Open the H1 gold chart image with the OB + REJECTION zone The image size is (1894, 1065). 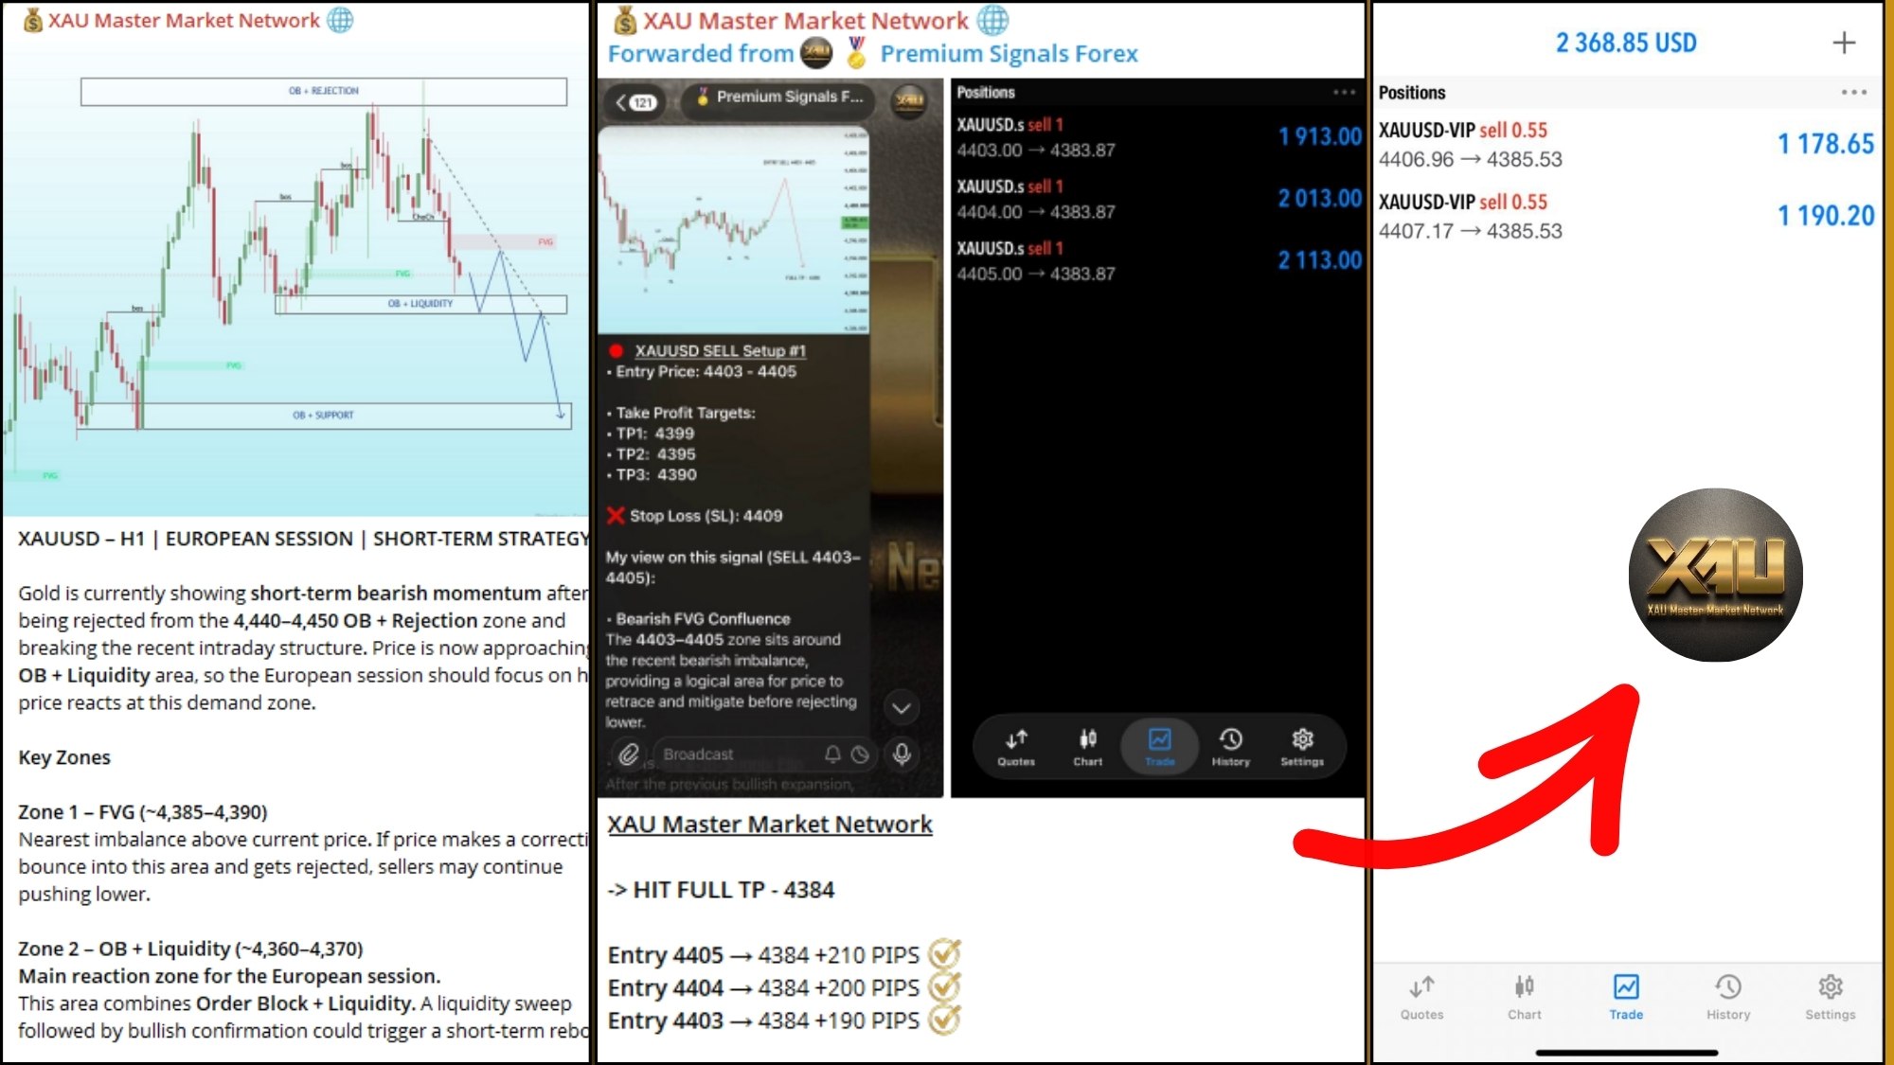tap(295, 277)
